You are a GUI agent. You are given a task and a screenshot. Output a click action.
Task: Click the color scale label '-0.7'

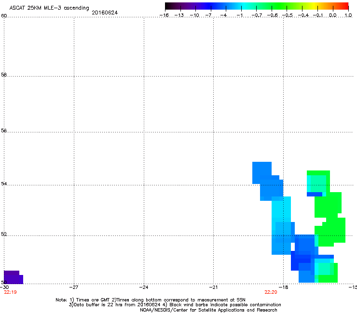point(257,15)
